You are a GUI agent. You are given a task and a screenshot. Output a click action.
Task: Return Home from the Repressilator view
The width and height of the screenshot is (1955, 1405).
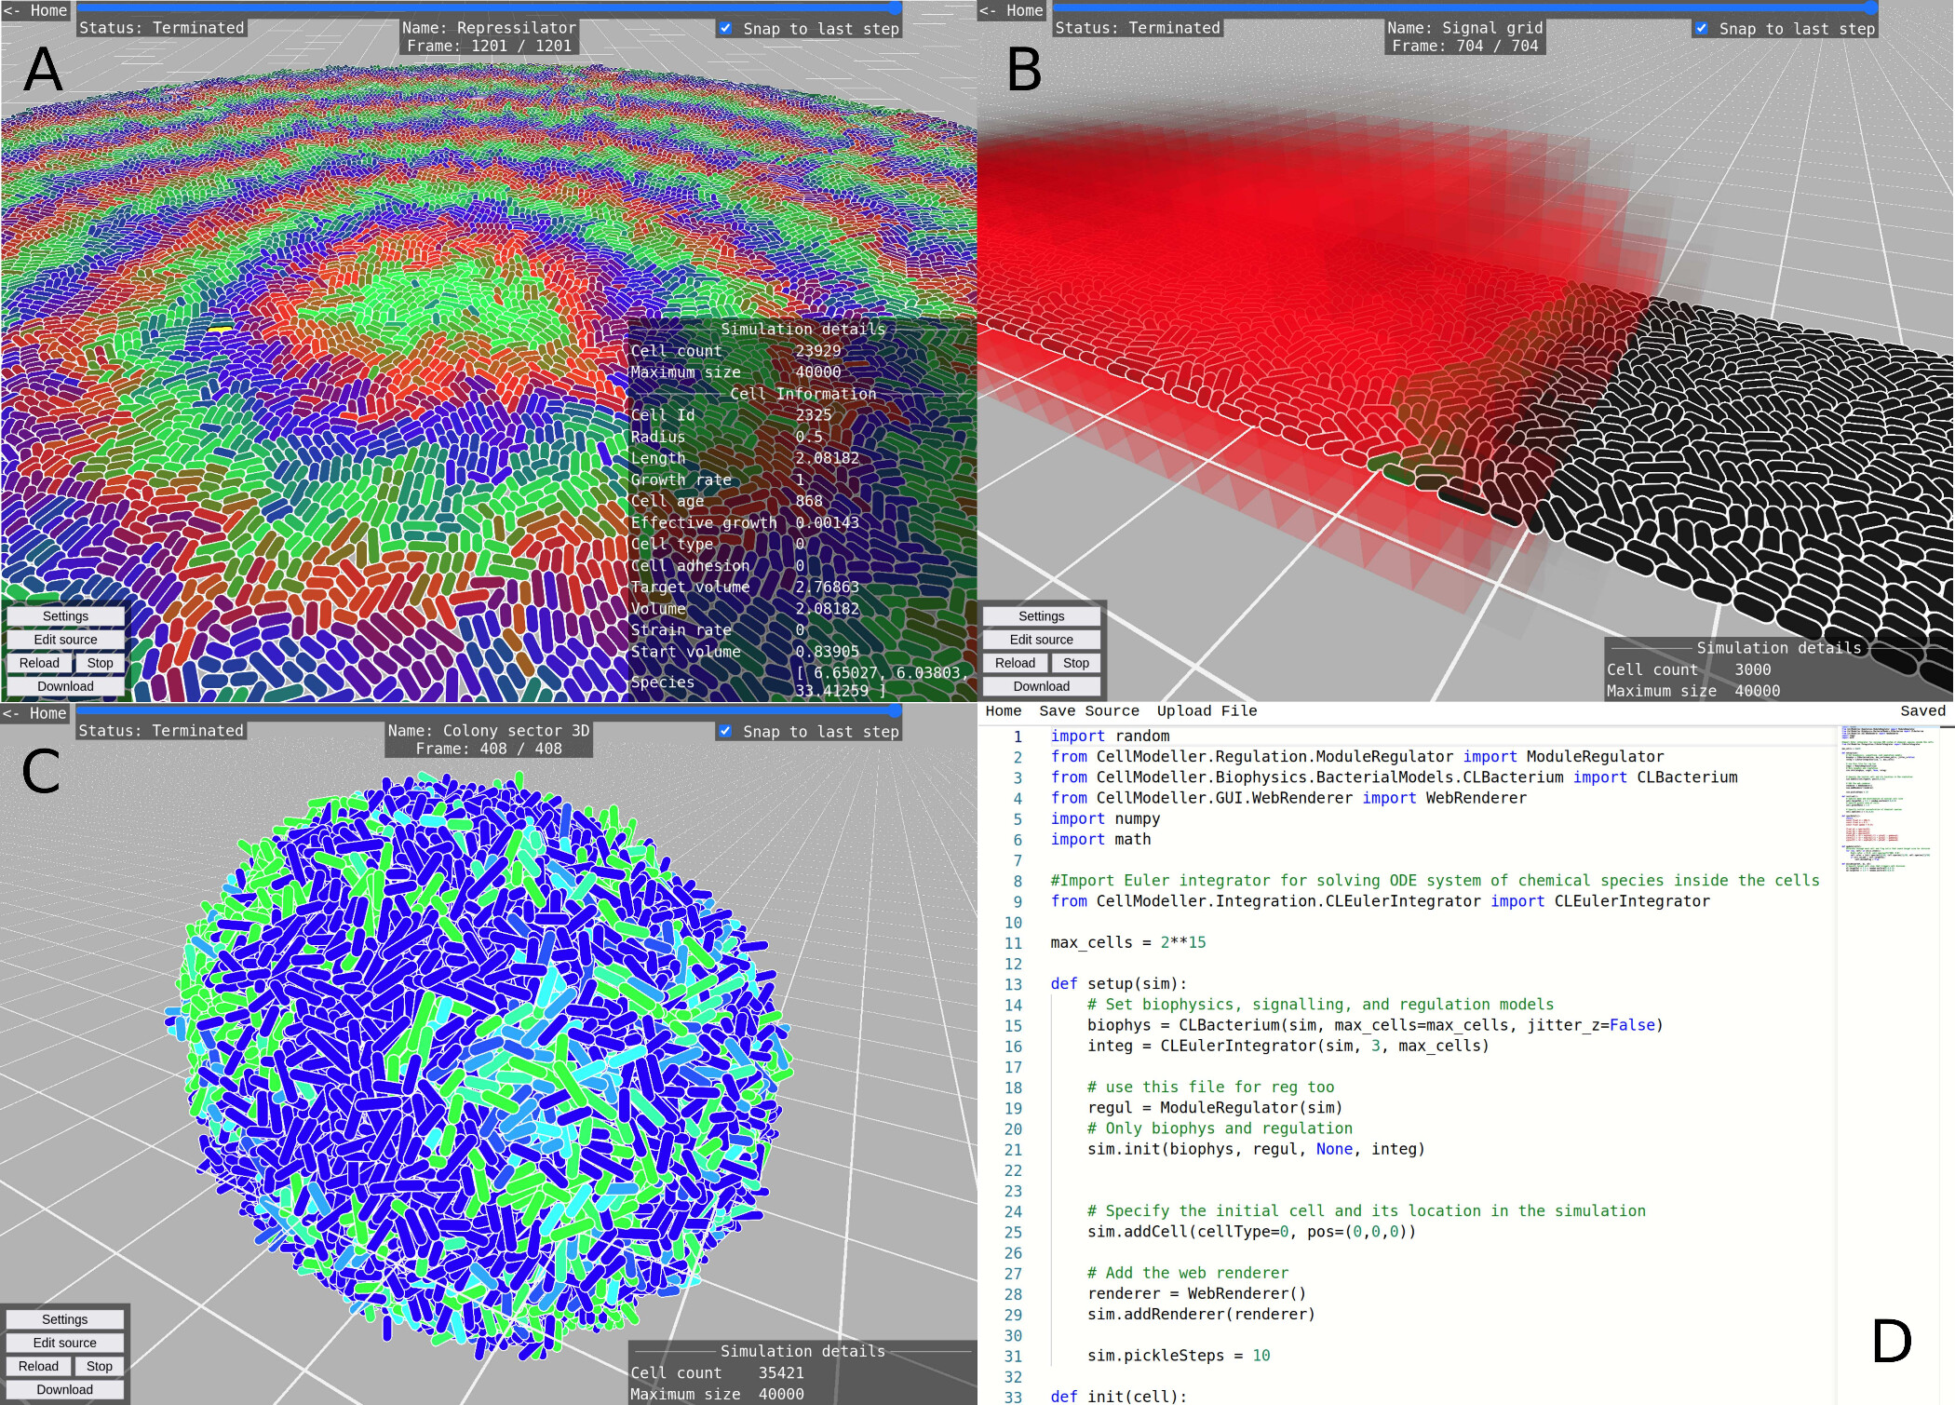pyautogui.click(x=34, y=11)
